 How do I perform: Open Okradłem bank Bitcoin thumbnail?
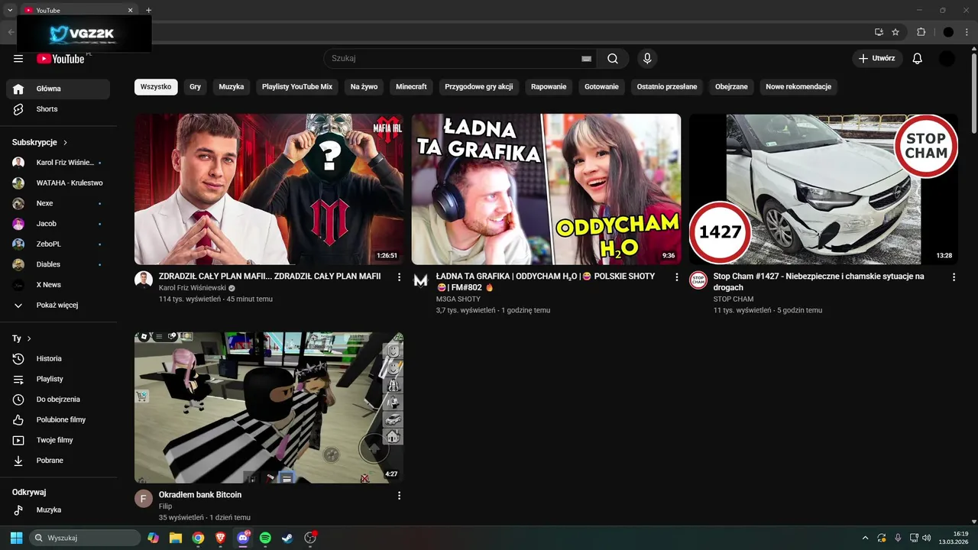269,407
